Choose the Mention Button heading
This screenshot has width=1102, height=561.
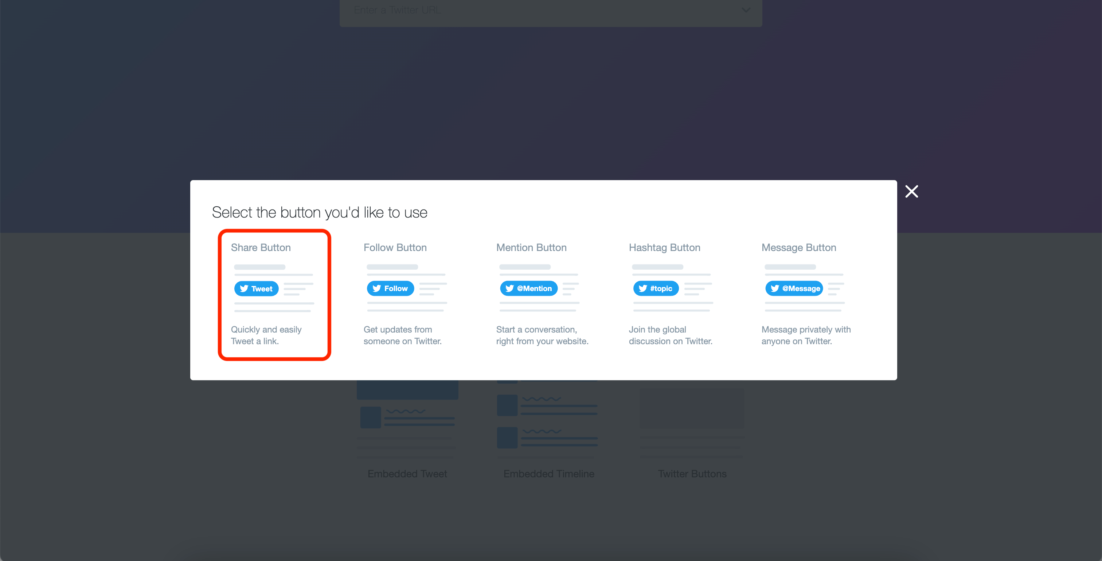click(x=531, y=248)
